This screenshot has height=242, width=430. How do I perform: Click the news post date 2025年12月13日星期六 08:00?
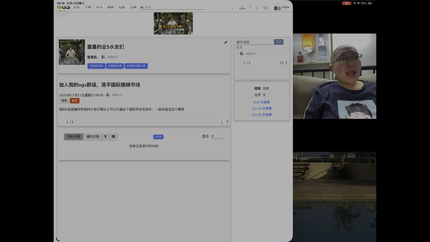point(81,95)
